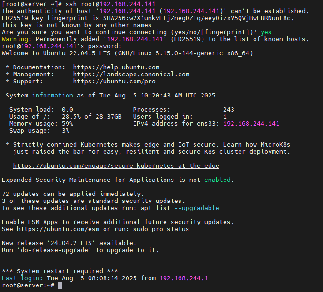323x292 pixels.
Task: Click the ens33 IPv4 address value
Action: tap(251, 124)
